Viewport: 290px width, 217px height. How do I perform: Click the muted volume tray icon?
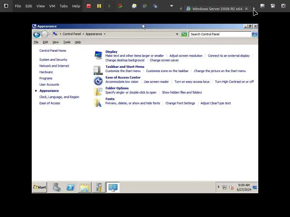tap(231, 188)
